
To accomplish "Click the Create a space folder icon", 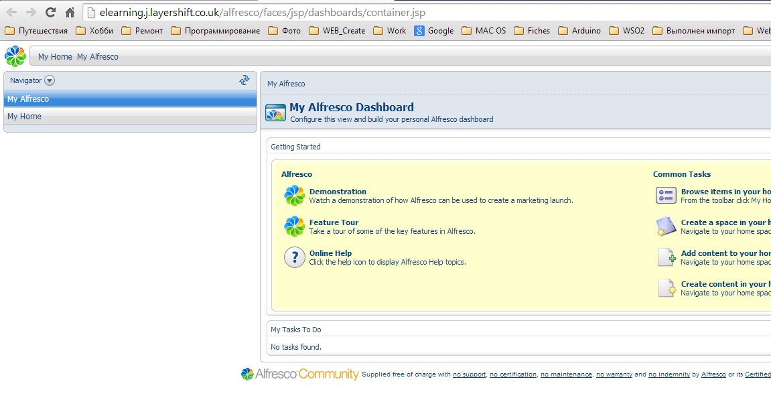I will 666,226.
